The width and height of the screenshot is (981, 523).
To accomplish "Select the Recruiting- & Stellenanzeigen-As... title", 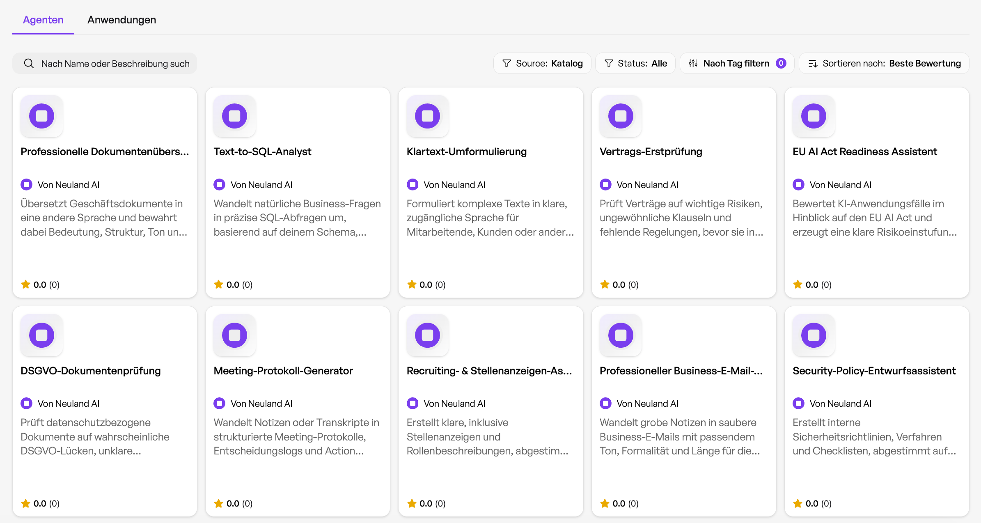I will 489,371.
